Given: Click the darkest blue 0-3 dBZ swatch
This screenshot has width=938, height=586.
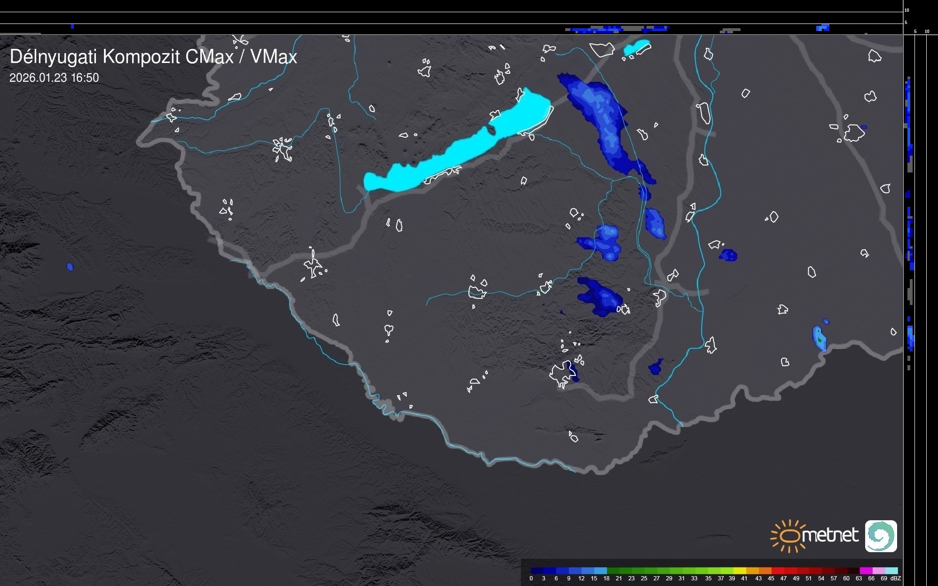Looking at the screenshot, I should tap(537, 570).
